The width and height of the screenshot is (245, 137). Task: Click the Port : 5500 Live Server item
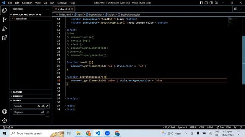[x=224, y=127]
